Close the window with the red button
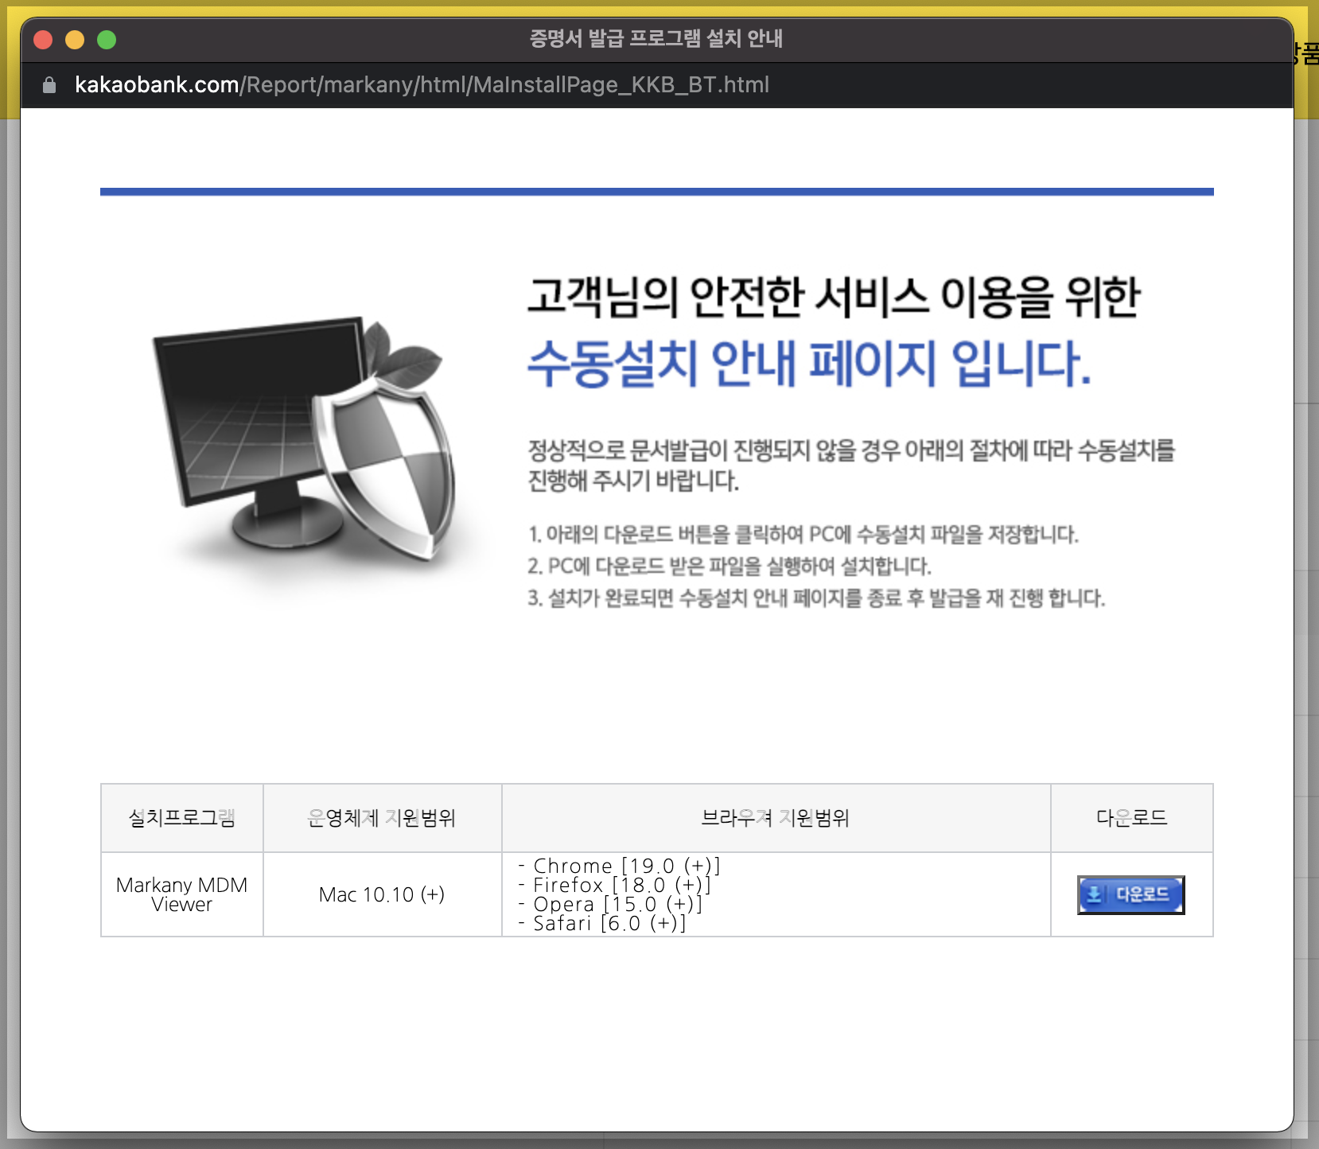Screen dimensions: 1319x1149 43,40
